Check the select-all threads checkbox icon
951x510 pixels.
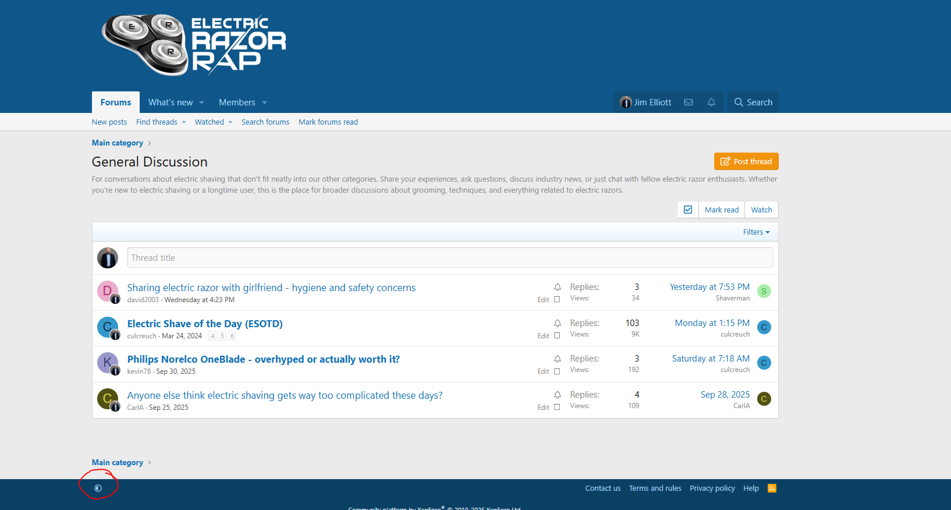pos(688,210)
